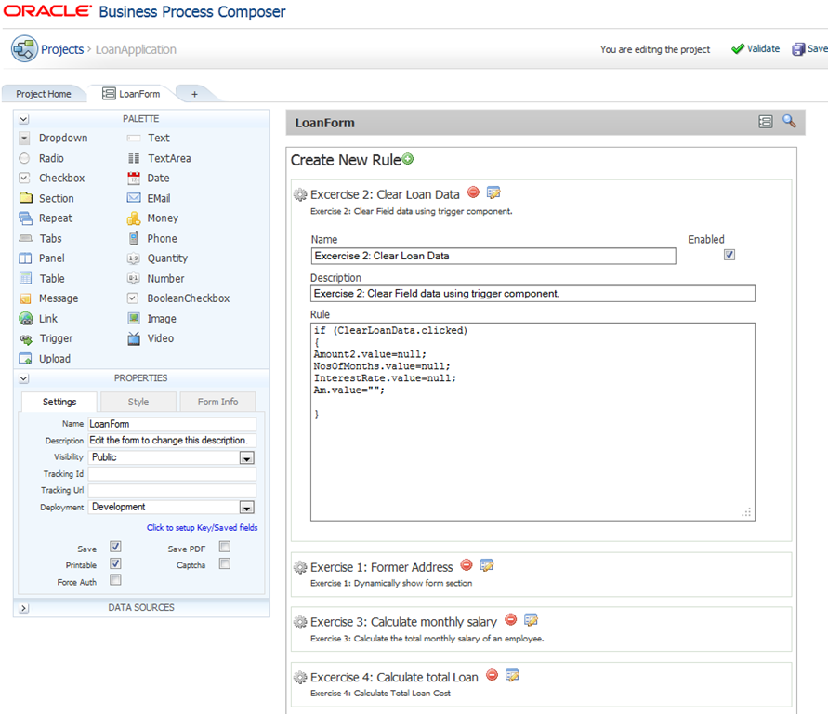Open the Visibility dropdown
The image size is (828, 714).
246,457
